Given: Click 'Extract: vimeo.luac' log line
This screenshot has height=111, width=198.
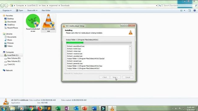Looking at the screenshot, I should click(x=74, y=51).
